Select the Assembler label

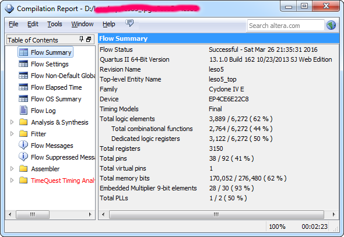point(45,169)
